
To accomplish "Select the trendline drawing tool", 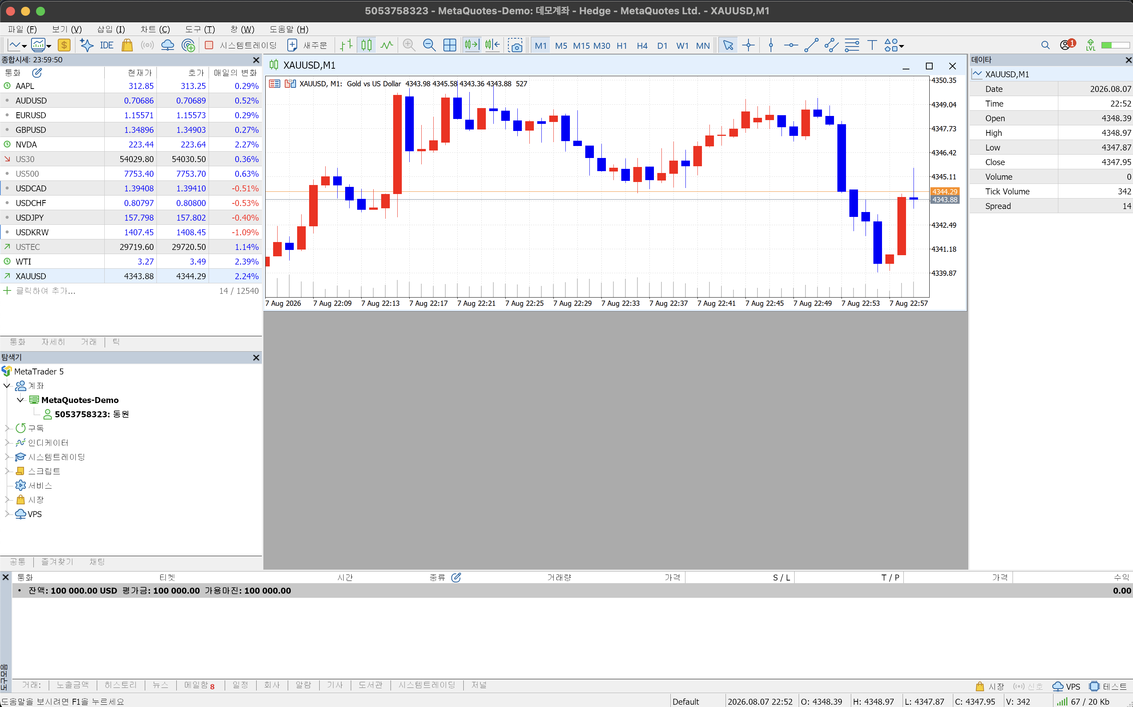I will [x=811, y=45].
